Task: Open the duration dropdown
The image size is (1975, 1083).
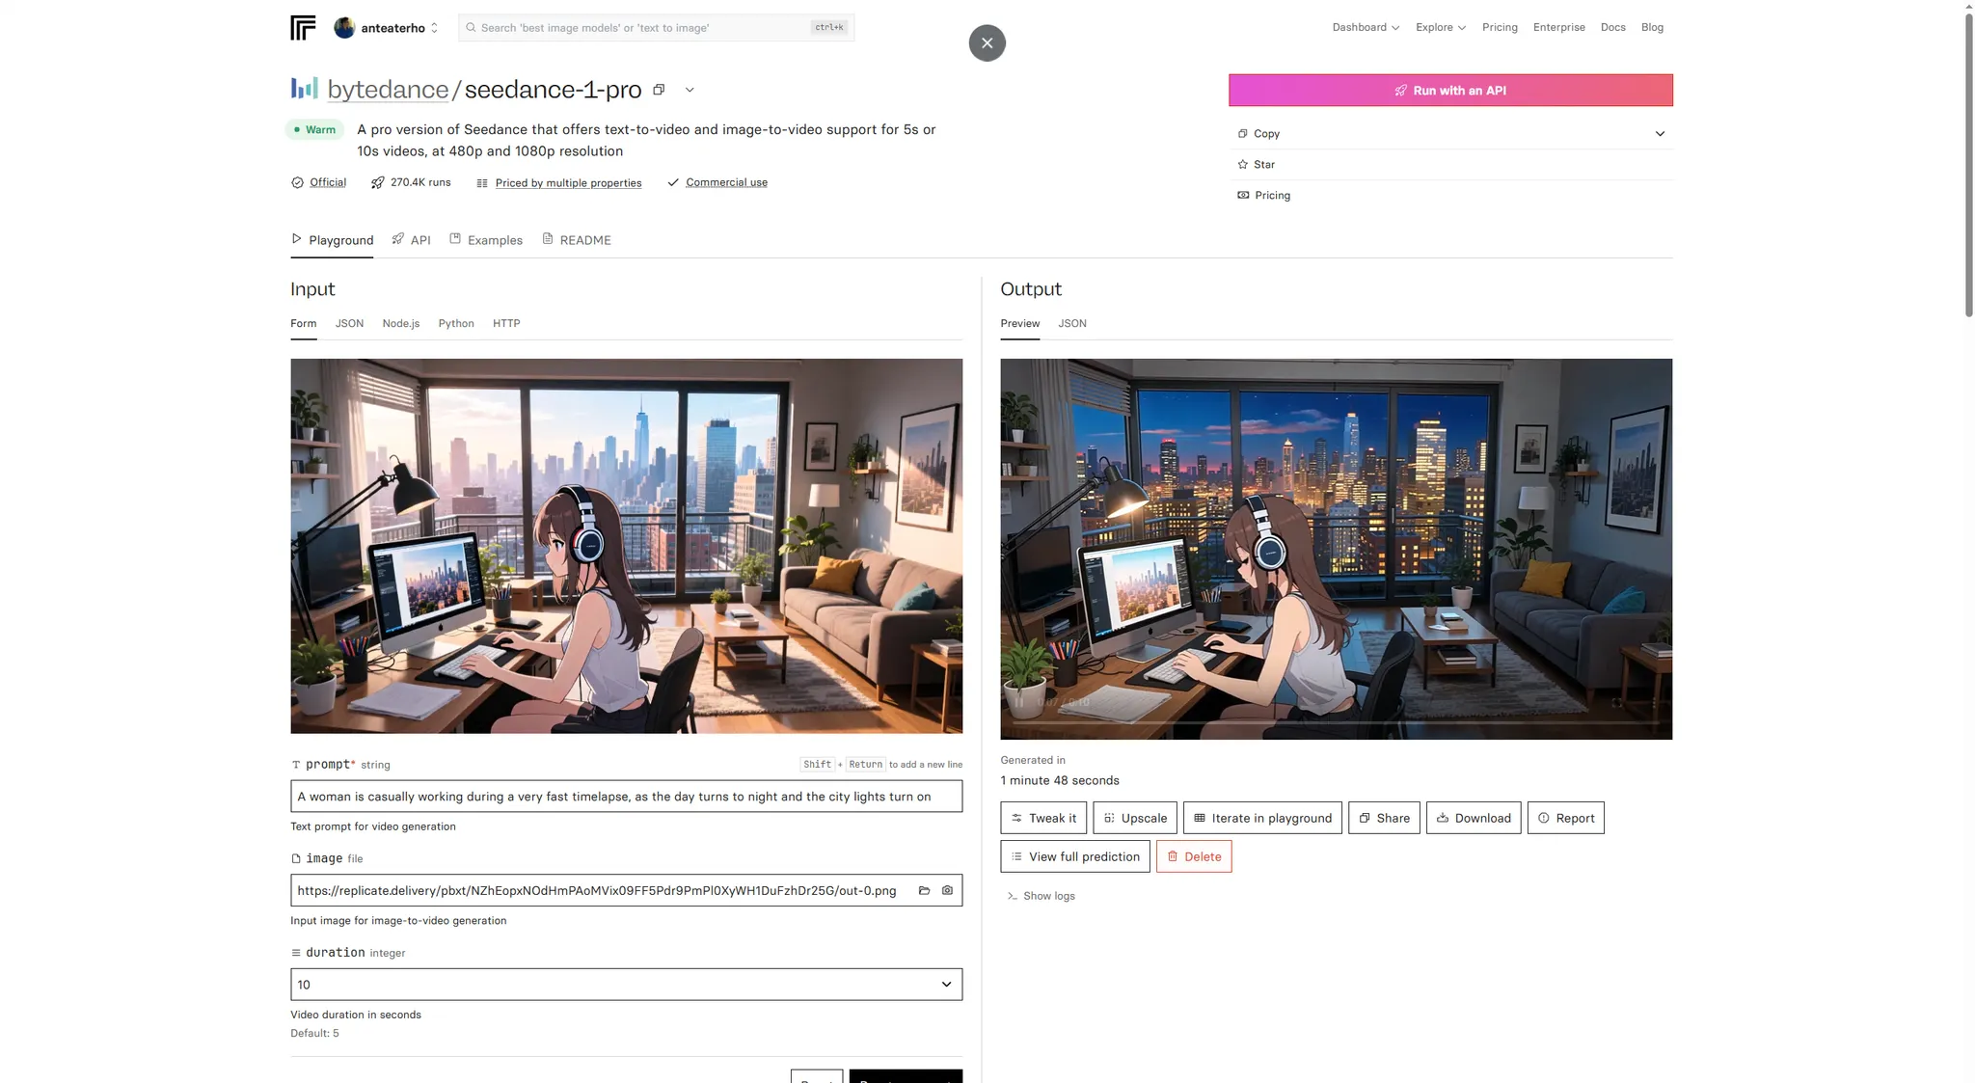Action: (626, 985)
